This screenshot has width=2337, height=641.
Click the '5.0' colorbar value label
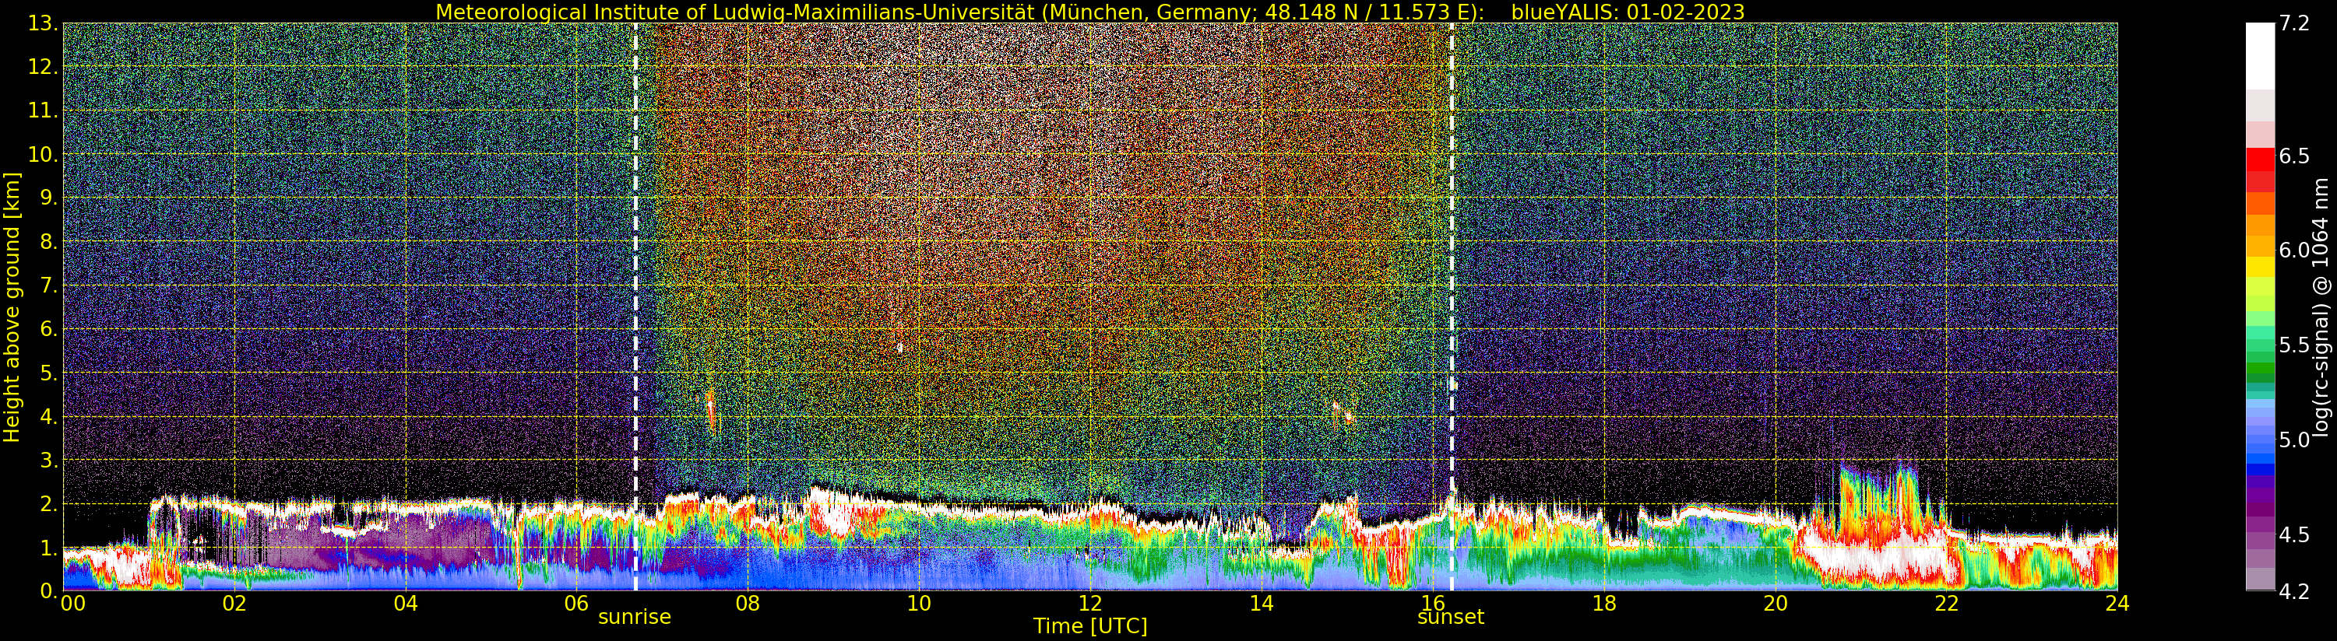pyautogui.click(x=2294, y=440)
